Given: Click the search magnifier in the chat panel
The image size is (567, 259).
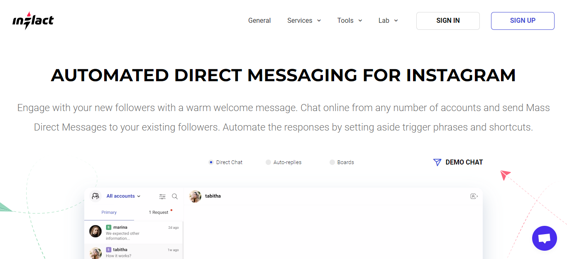Looking at the screenshot, I should pyautogui.click(x=174, y=196).
